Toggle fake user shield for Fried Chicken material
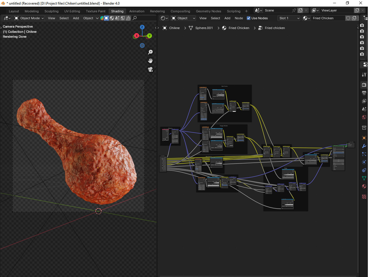Viewport: 369px width, 277px height. click(348, 18)
